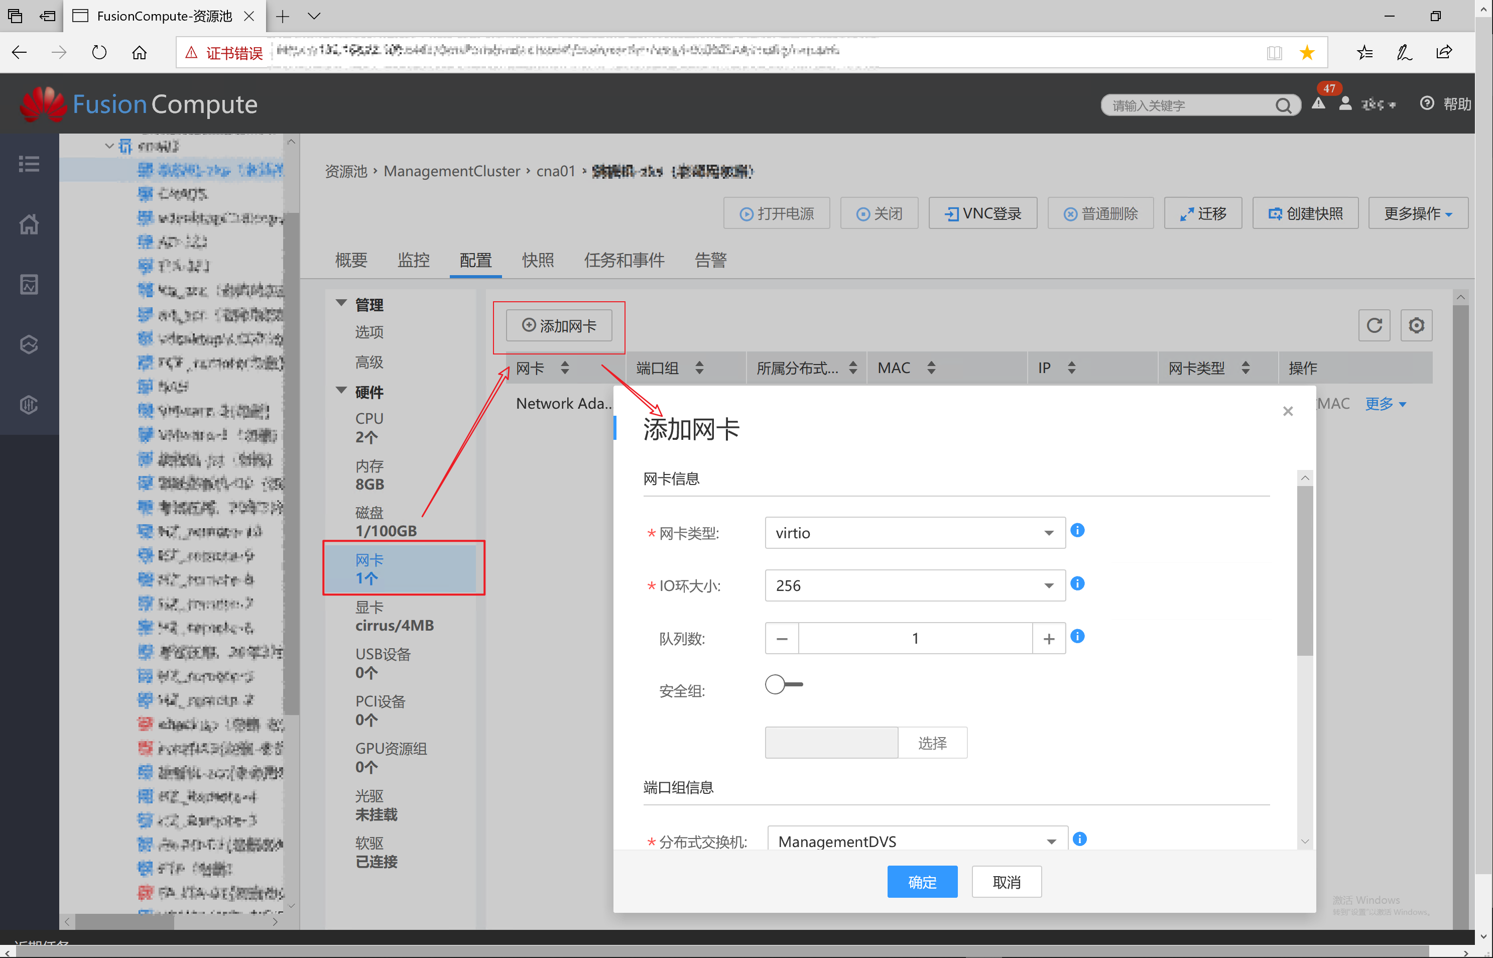The image size is (1493, 958).
Task: Expand the 更多操作 dropdown button
Action: pyautogui.click(x=1417, y=214)
